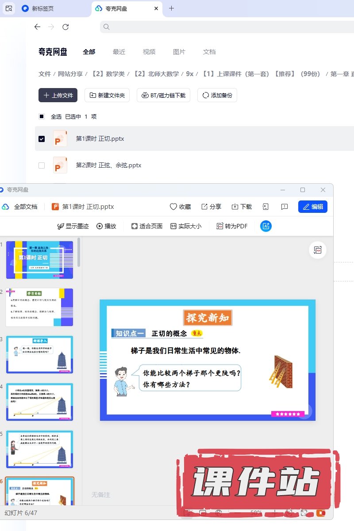354x531 pixels.
Task: Switch to the 视频 tab
Action: coord(149,52)
